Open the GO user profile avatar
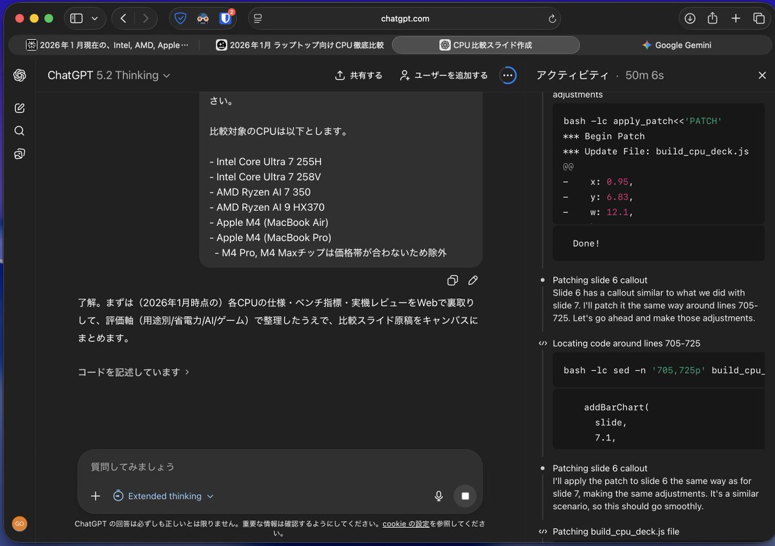Image resolution: width=775 pixels, height=546 pixels. pyautogui.click(x=19, y=524)
